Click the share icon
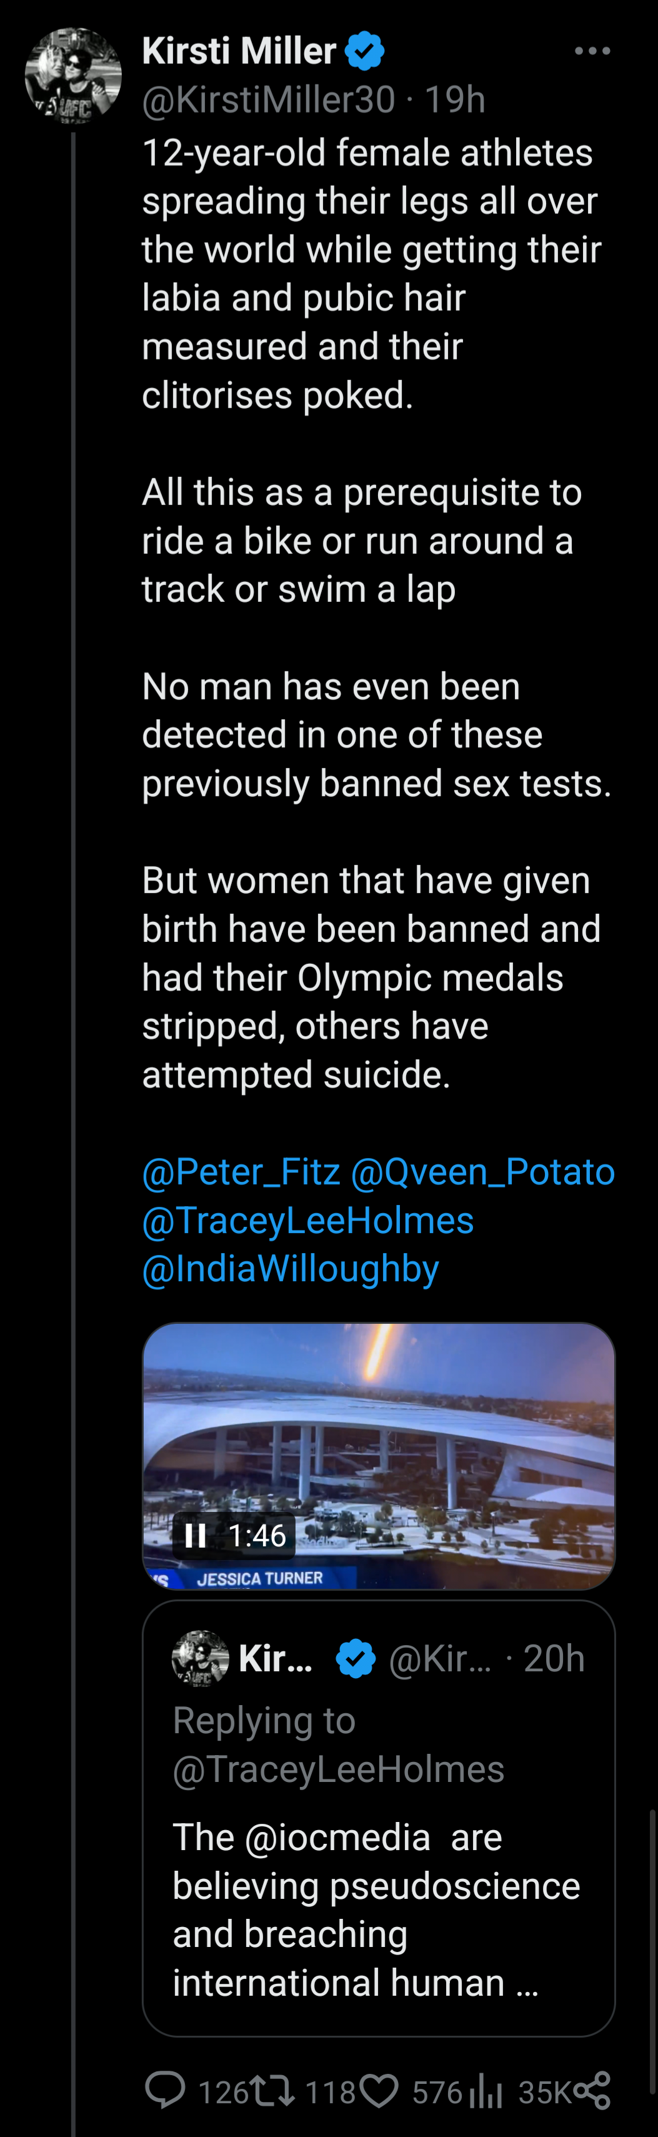Image resolution: width=658 pixels, height=2137 pixels. pos(592,2091)
